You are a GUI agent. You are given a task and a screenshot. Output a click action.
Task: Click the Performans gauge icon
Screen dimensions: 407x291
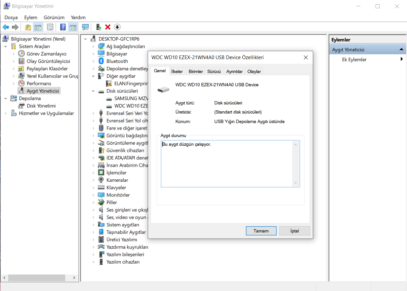pyautogui.click(x=21, y=83)
